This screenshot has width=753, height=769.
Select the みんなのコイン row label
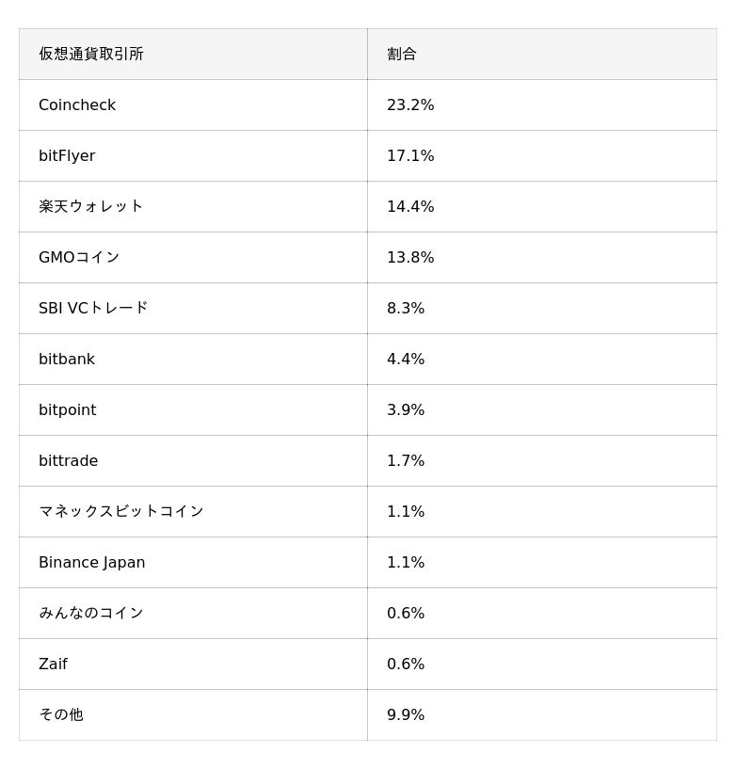(90, 614)
